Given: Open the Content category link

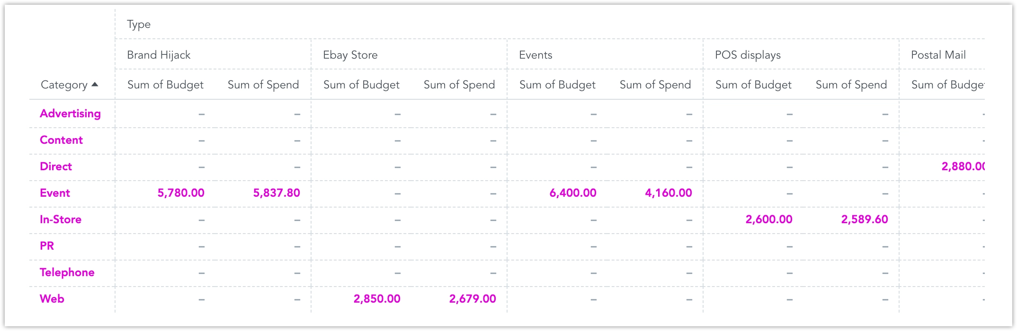Looking at the screenshot, I should (61, 140).
